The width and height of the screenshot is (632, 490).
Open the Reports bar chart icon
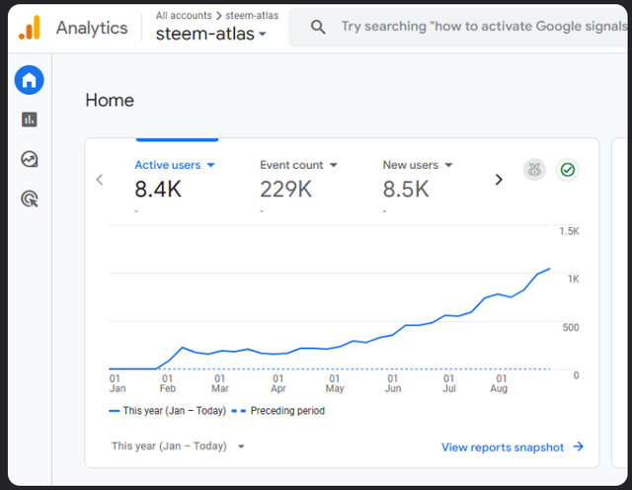pos(29,120)
